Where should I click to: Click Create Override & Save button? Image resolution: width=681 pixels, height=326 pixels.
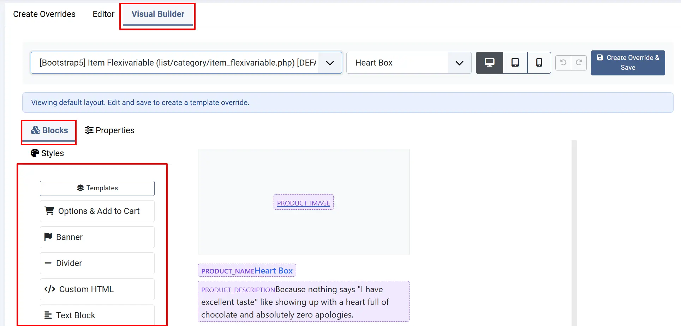pos(628,63)
